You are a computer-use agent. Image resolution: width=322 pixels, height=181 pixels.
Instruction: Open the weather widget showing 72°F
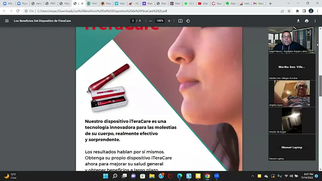(x=10, y=176)
